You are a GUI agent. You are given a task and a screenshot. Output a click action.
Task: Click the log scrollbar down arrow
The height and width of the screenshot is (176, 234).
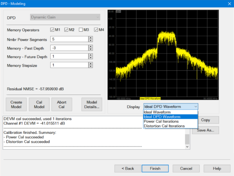(x=187, y=147)
